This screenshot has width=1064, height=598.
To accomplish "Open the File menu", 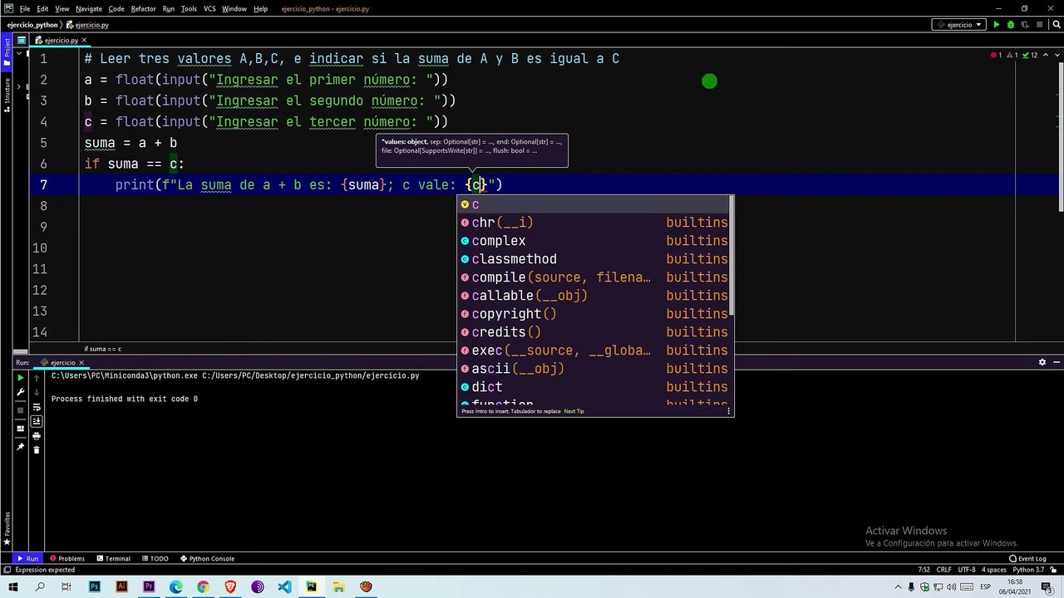I will pyautogui.click(x=25, y=8).
